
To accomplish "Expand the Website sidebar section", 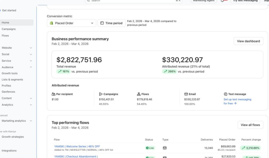I will [x=17, y=48].
